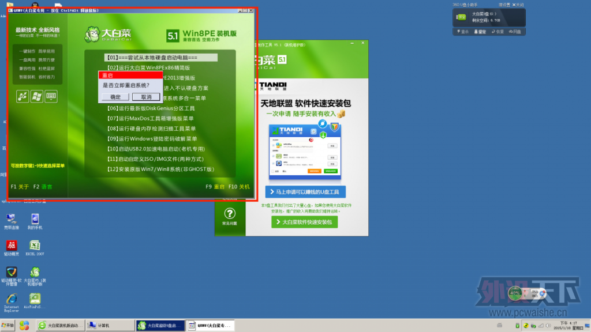Click the green 安全 drive icon in 360 widget
This screenshot has width=591, height=332.
(461, 17)
